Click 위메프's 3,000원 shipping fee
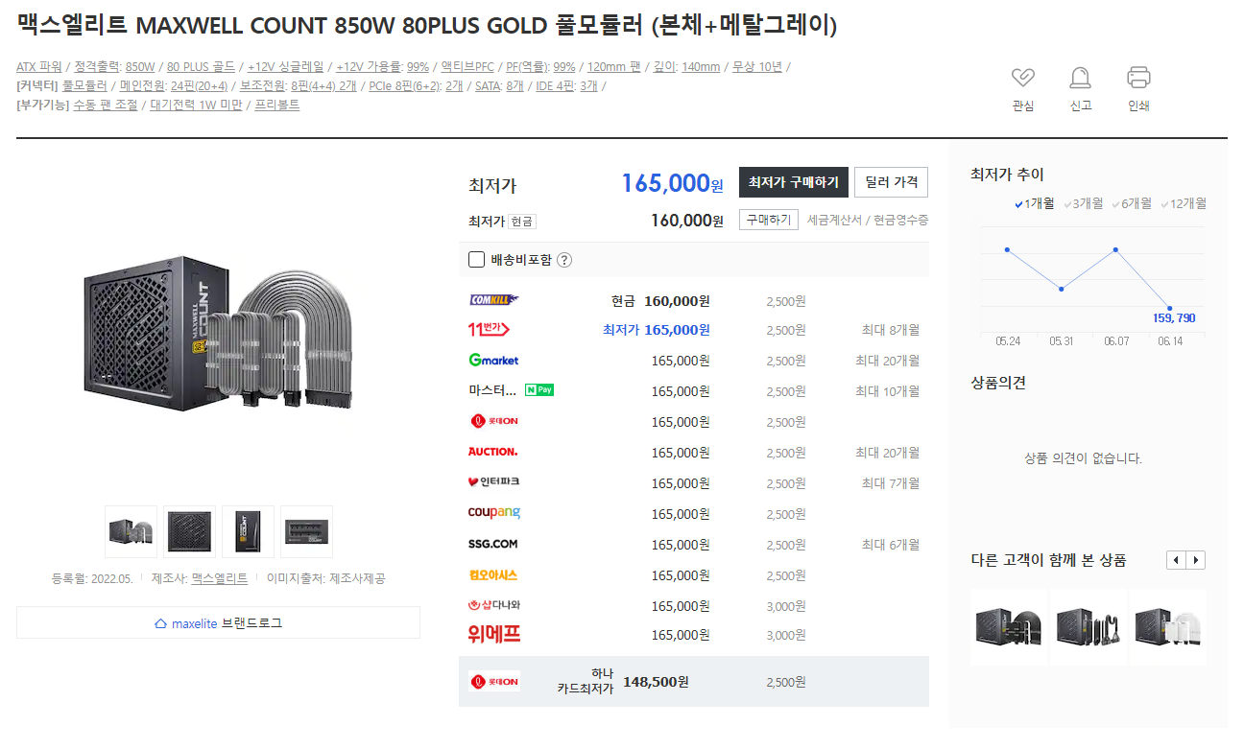The image size is (1244, 749). [x=785, y=635]
